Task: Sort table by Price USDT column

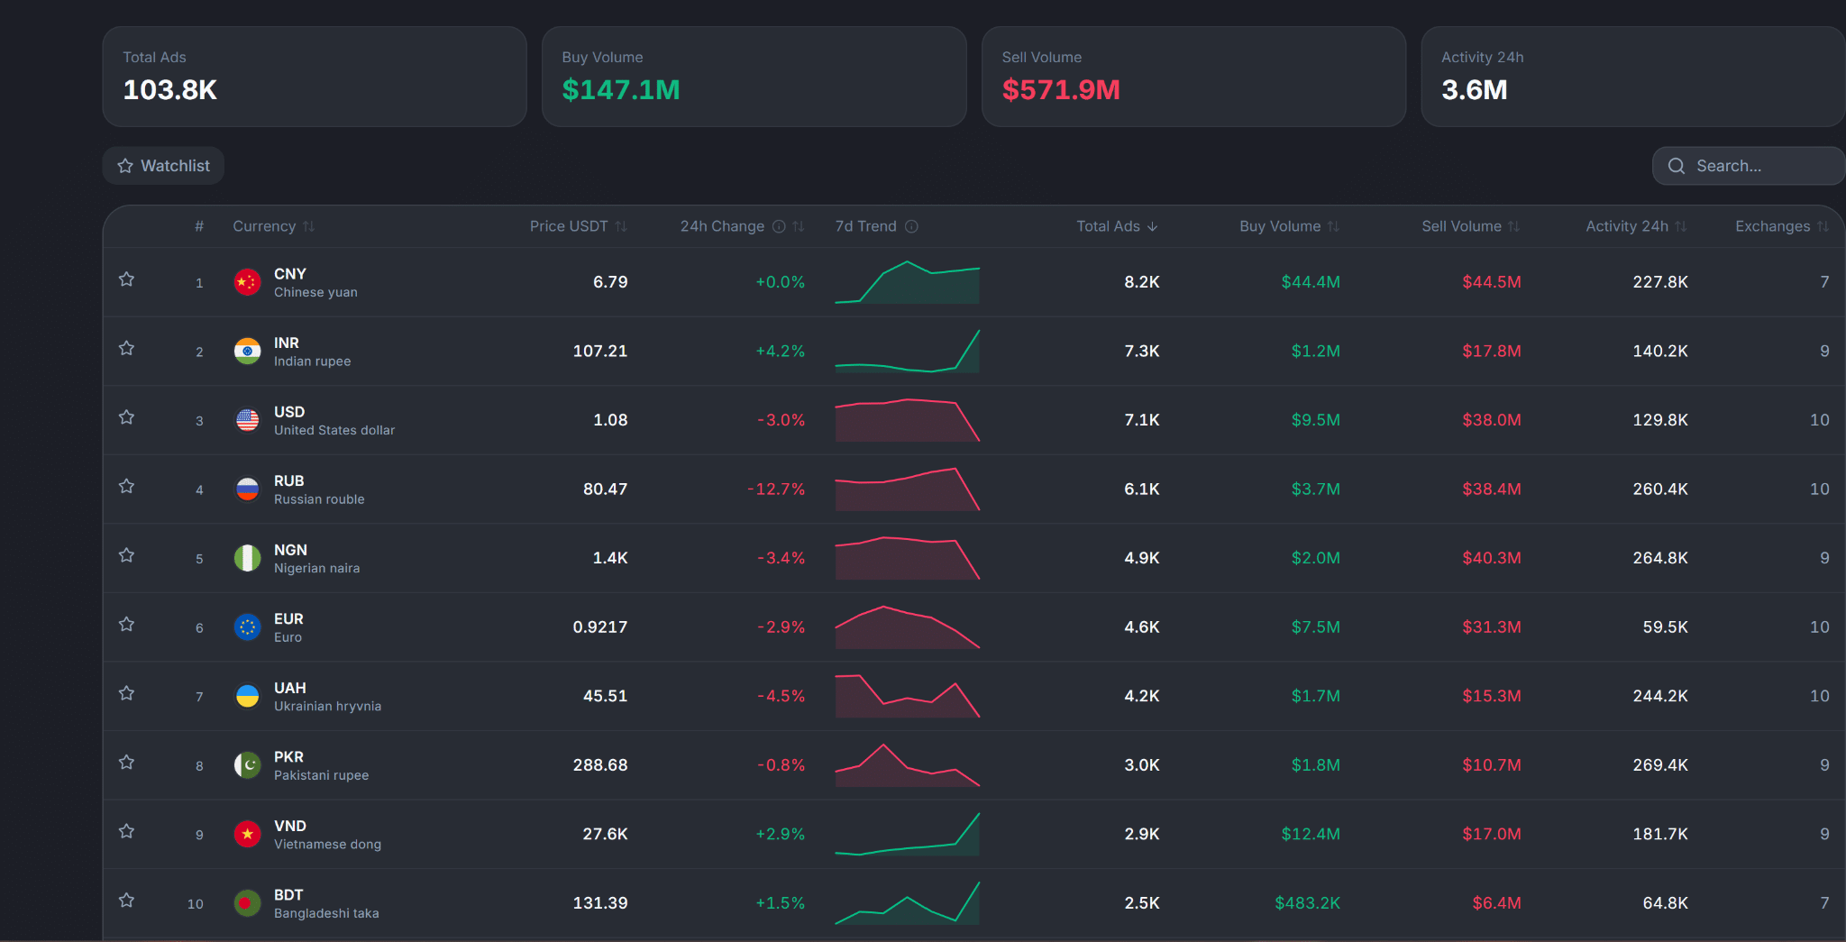Action: click(578, 226)
